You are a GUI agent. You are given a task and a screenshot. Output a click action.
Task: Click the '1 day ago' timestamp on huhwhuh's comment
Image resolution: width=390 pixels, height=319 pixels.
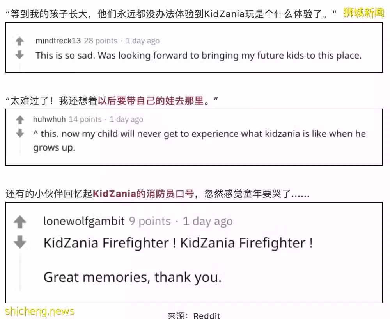[126, 119]
